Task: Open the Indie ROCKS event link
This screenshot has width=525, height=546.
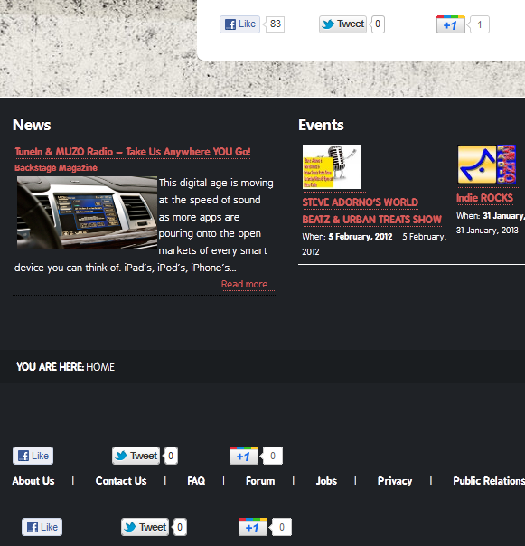Action: pyautogui.click(x=484, y=198)
